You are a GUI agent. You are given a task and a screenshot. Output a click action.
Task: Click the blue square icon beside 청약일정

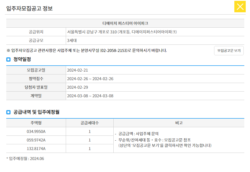click(9, 59)
